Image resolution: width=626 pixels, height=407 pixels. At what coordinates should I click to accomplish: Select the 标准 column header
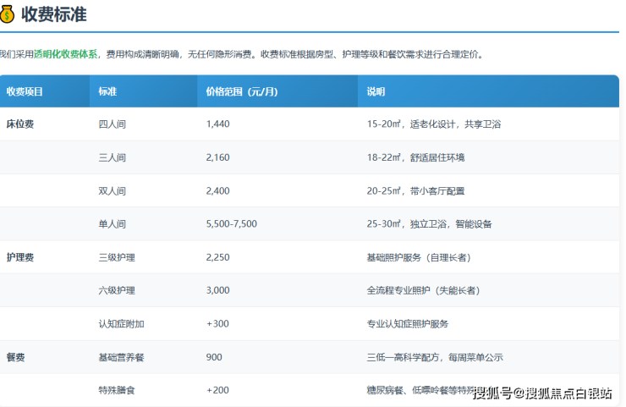(x=107, y=91)
